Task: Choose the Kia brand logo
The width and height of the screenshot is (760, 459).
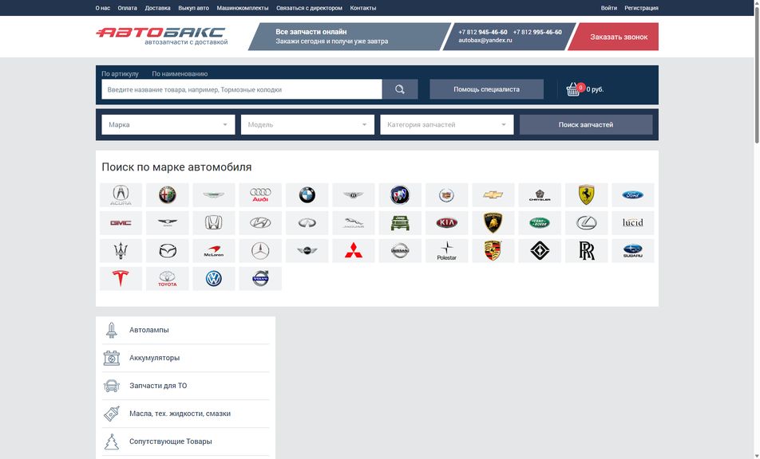Action: [x=446, y=223]
